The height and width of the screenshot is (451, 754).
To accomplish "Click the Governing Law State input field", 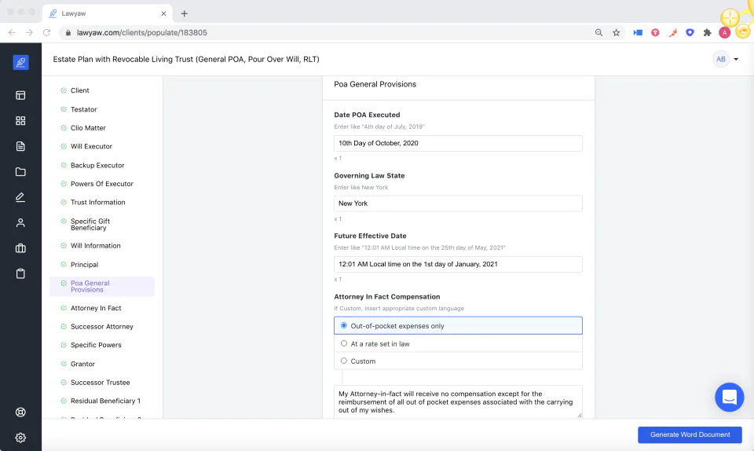I will pyautogui.click(x=458, y=203).
